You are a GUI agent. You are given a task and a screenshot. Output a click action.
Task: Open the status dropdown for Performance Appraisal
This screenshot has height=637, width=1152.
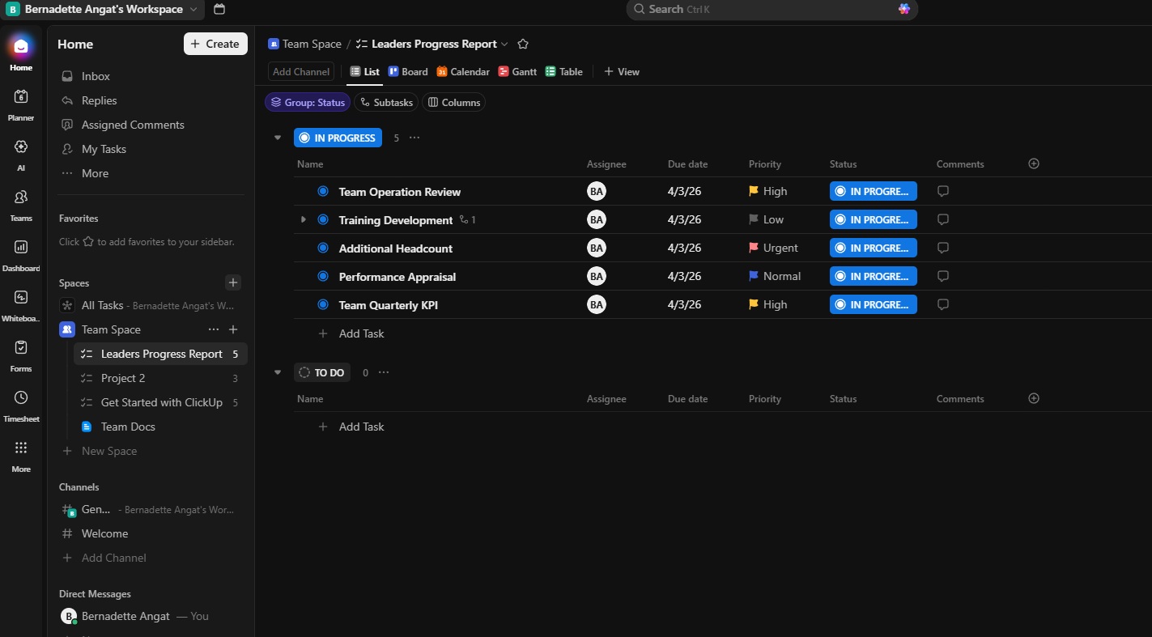point(874,277)
